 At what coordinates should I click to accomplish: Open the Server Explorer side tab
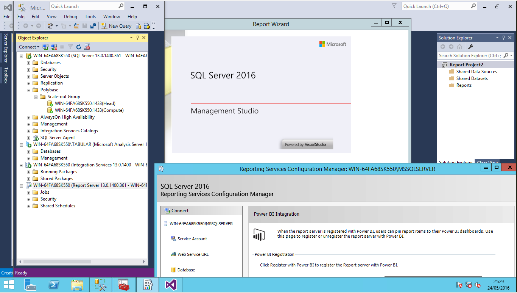click(x=6, y=48)
